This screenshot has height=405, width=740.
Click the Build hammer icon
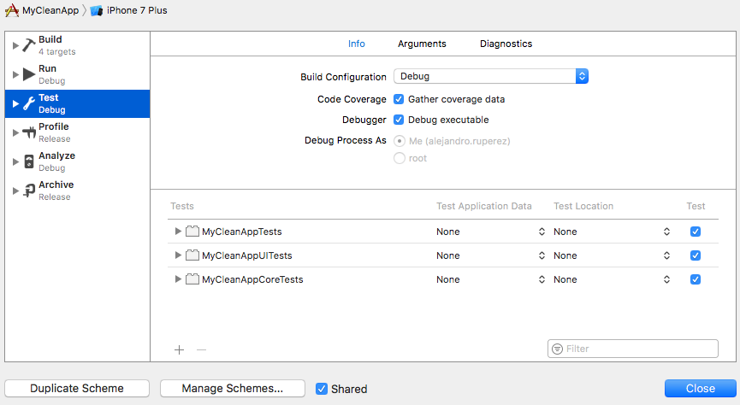click(x=29, y=45)
